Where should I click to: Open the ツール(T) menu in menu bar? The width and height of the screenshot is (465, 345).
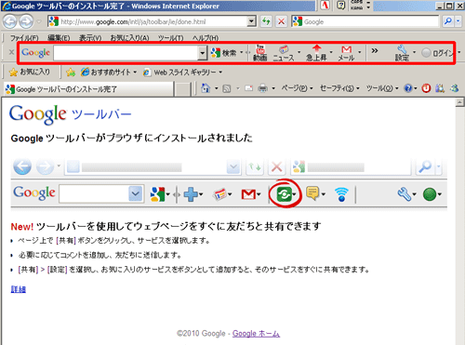[170, 38]
